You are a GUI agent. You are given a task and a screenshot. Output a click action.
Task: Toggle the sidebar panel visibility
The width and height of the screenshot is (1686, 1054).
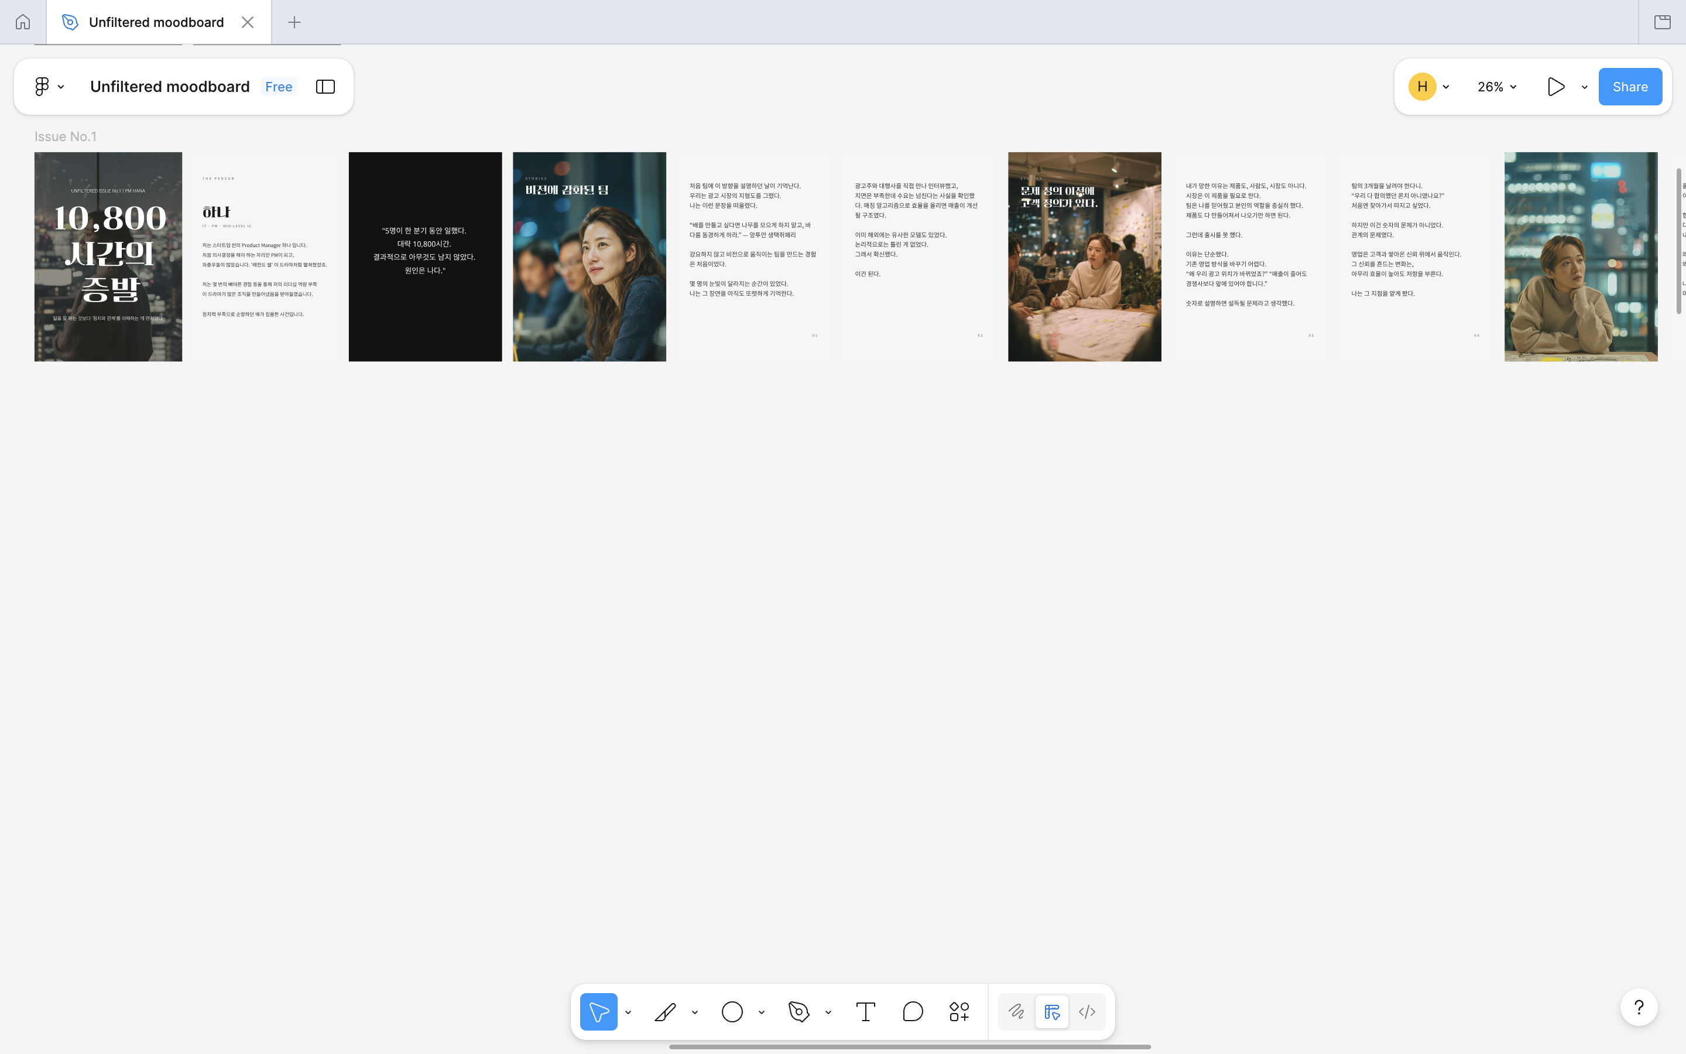click(x=325, y=87)
